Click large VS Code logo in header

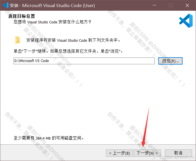click(186, 21)
